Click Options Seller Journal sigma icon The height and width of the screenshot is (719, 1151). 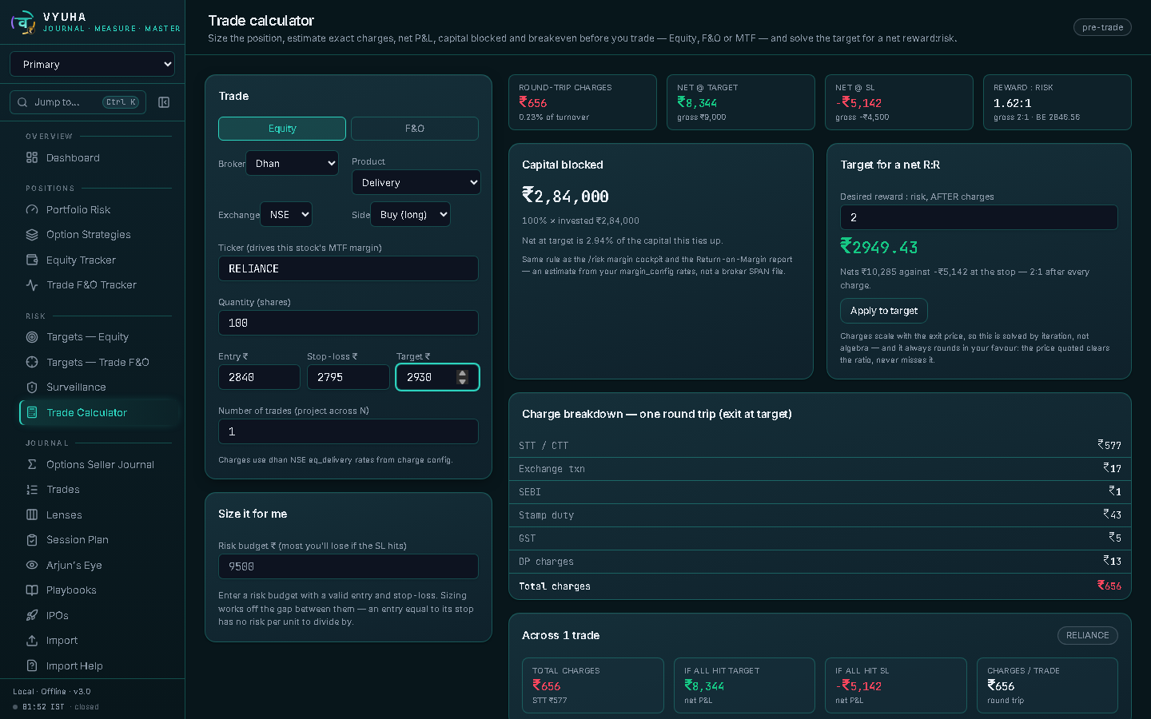pos(32,465)
